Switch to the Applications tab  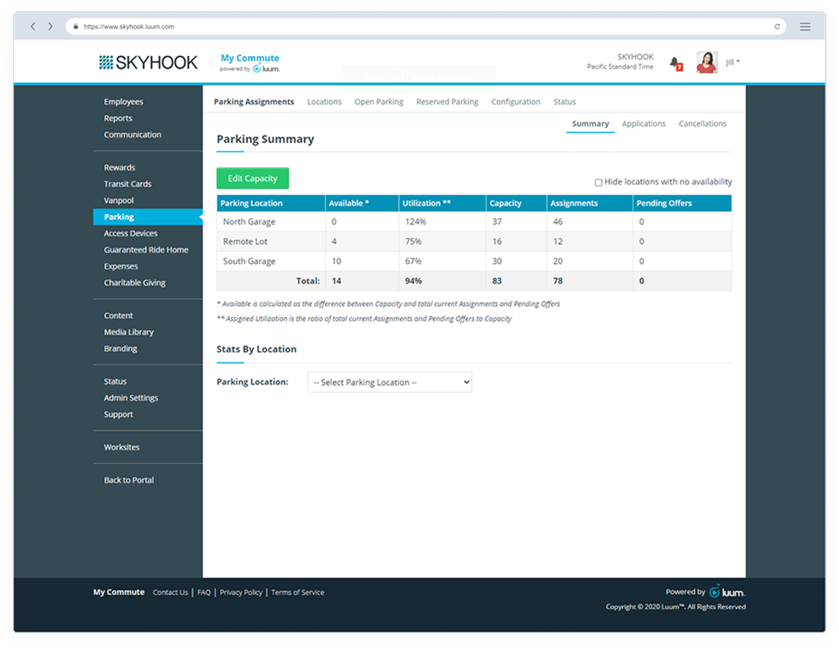(x=643, y=124)
